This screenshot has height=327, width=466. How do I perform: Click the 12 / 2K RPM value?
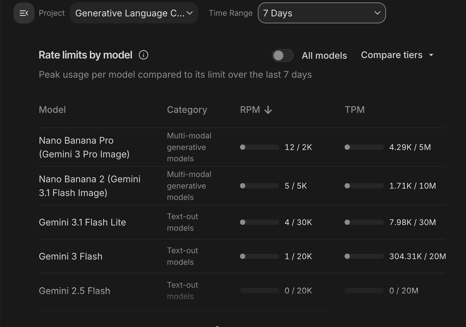pyautogui.click(x=298, y=147)
